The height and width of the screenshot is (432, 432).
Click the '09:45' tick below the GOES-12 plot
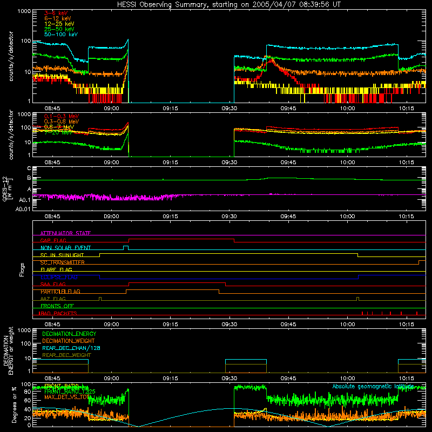click(x=288, y=217)
